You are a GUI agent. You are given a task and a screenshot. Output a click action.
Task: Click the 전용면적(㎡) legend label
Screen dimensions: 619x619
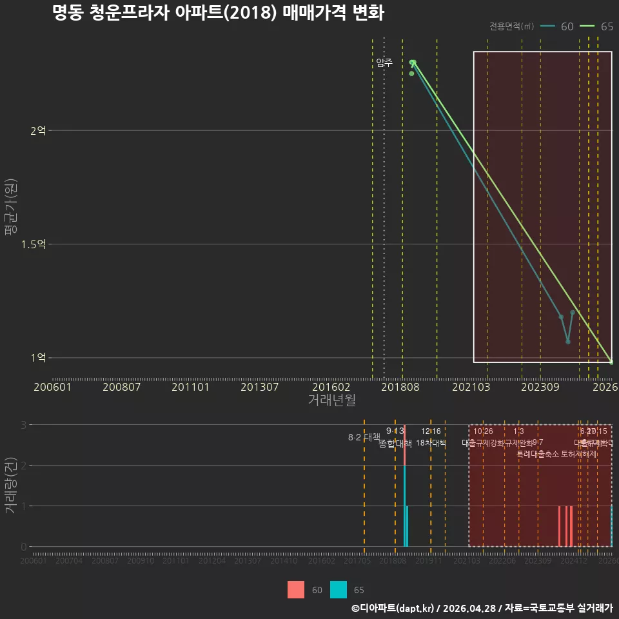point(511,26)
